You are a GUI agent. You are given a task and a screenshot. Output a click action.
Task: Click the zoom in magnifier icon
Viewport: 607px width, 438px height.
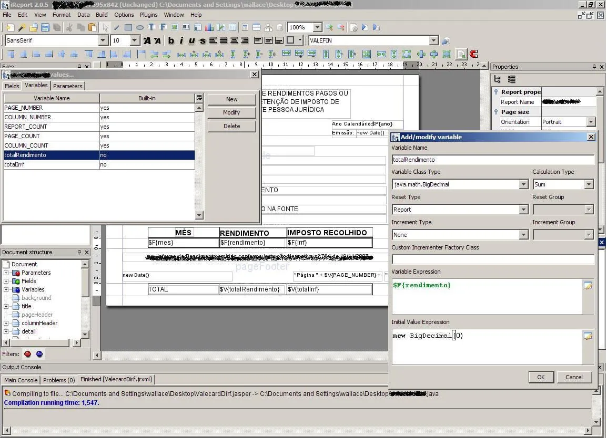click(329, 27)
